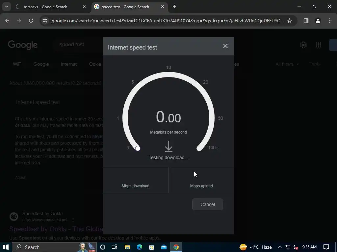The width and height of the screenshot is (337, 252).
Task: Open Windows Start menu
Action: click(6, 247)
